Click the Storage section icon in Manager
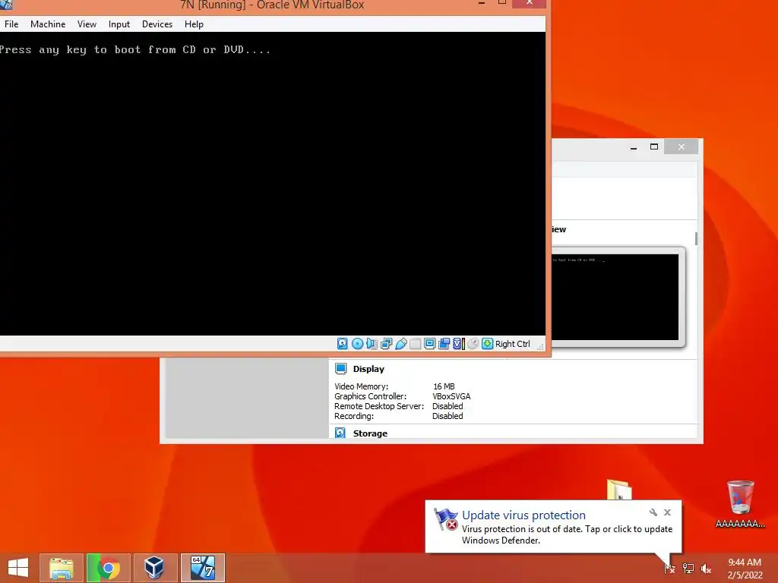The image size is (778, 583). pyautogui.click(x=340, y=433)
